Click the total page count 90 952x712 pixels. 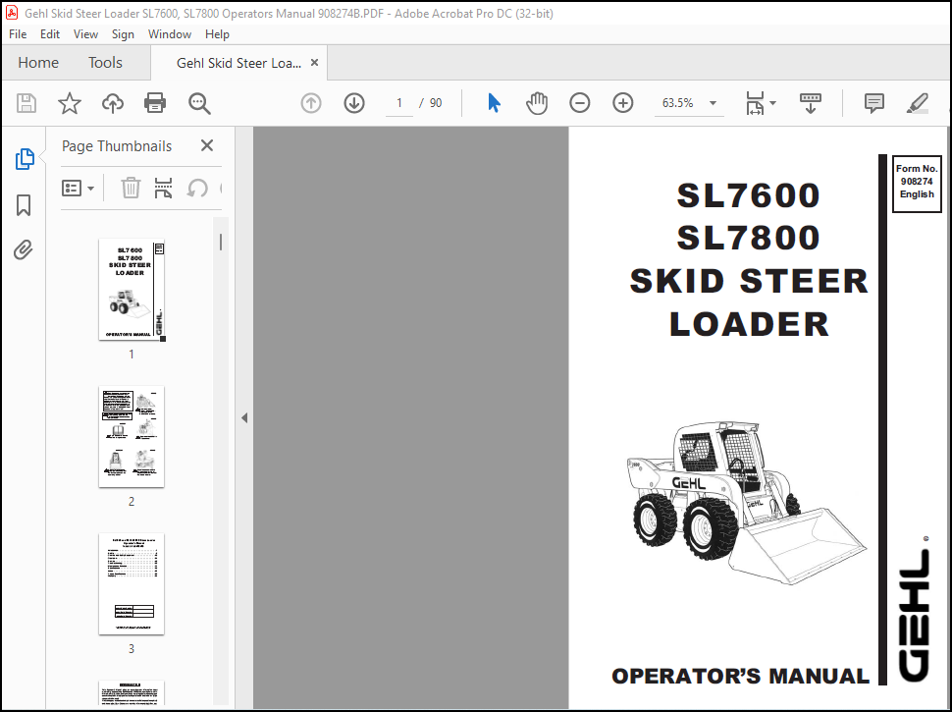coord(436,103)
